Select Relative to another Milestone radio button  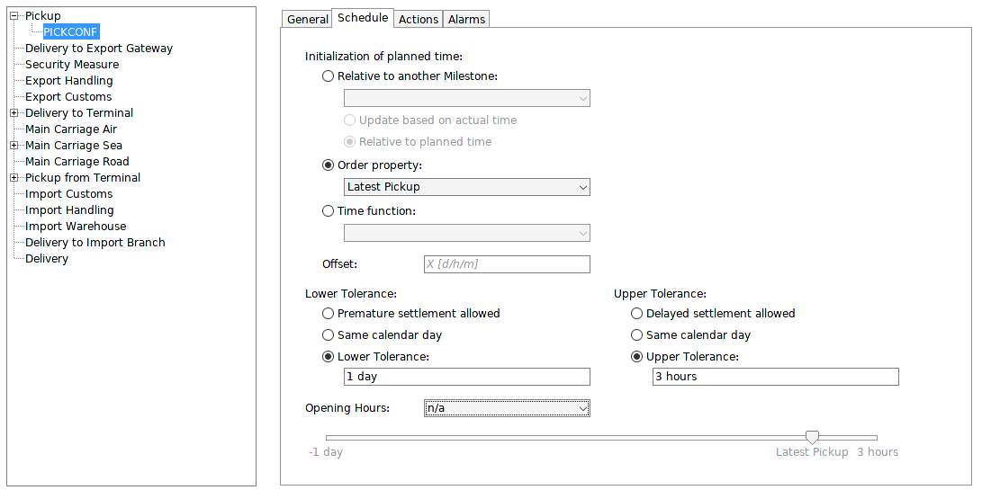click(x=329, y=76)
